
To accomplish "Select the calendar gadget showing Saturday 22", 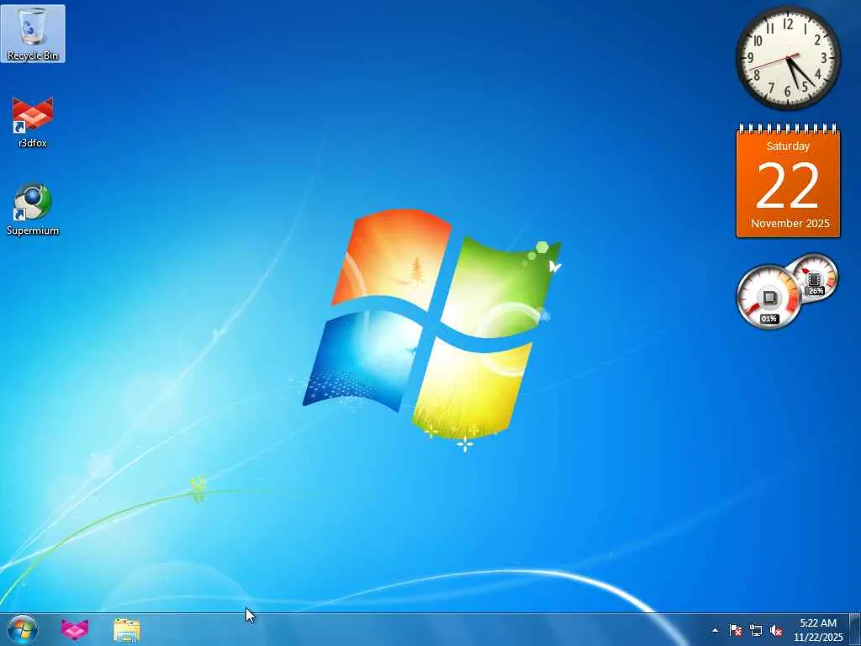I will coord(788,182).
